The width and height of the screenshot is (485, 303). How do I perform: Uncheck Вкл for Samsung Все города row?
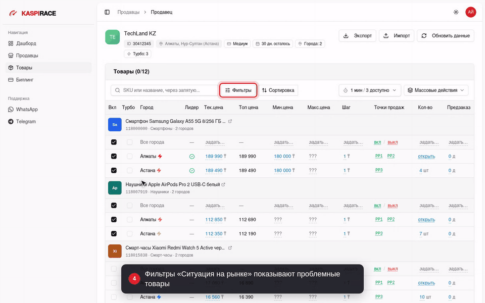click(114, 142)
